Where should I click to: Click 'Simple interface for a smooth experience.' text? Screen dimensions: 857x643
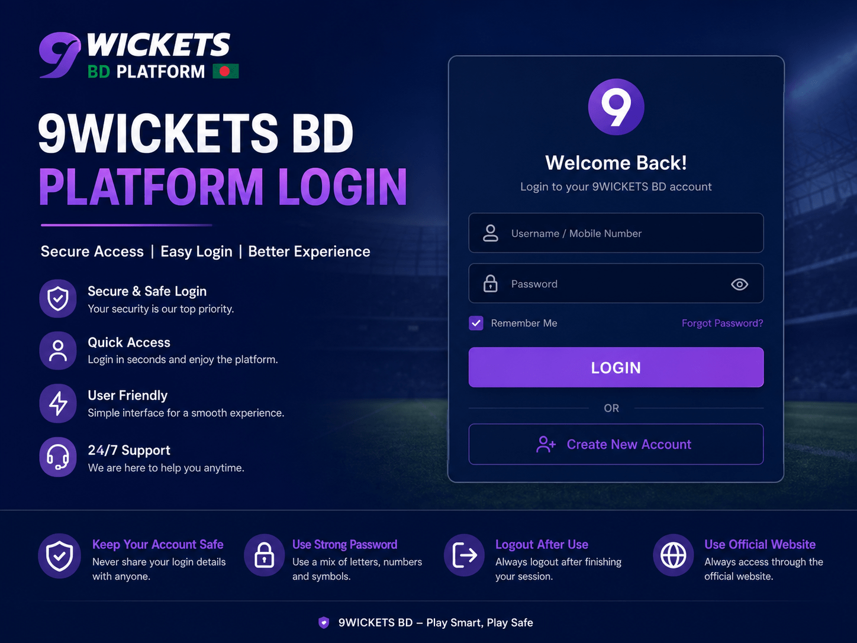(186, 413)
